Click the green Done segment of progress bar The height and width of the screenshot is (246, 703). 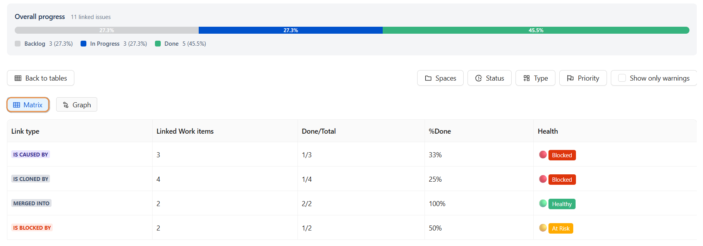(x=536, y=30)
